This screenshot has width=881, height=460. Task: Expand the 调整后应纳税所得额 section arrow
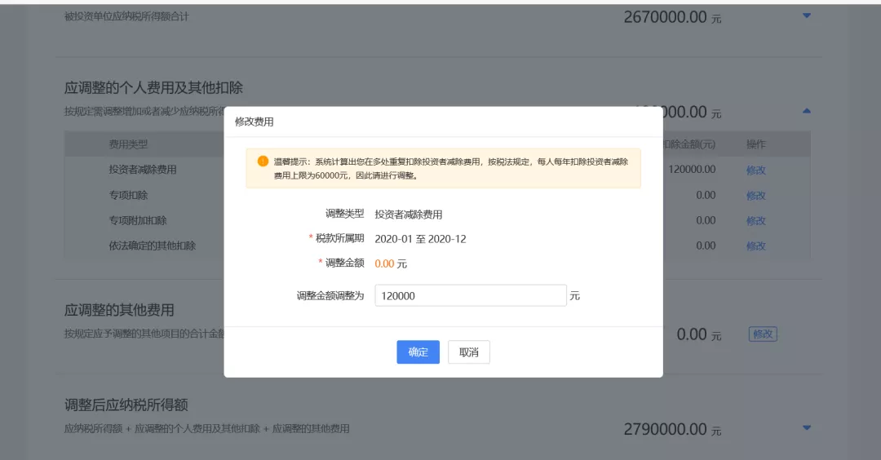[x=806, y=427]
